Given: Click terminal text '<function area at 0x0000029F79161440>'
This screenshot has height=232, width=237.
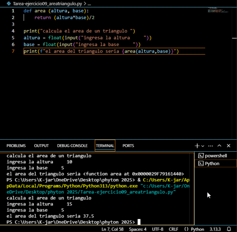Looking at the screenshot, I should click(x=133, y=174).
